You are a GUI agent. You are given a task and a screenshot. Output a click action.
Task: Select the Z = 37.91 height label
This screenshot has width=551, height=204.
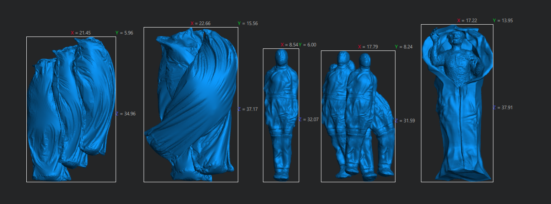tap(503, 108)
